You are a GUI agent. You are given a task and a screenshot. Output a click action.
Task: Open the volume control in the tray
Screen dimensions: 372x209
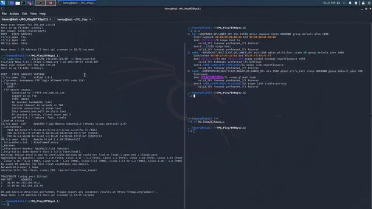pyautogui.click(x=344, y=3)
